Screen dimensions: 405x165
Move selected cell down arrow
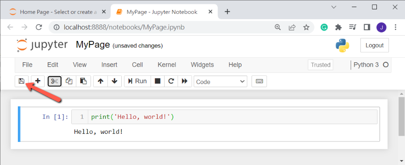[115, 81]
